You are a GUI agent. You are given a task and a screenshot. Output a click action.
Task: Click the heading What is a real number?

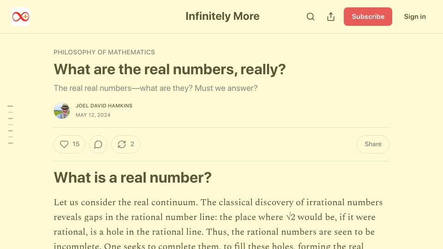[132, 178]
